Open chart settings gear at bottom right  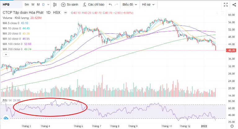(232, 126)
